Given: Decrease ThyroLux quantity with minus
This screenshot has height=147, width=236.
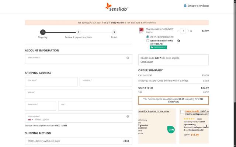Looking at the screenshot, I should (x=179, y=31).
